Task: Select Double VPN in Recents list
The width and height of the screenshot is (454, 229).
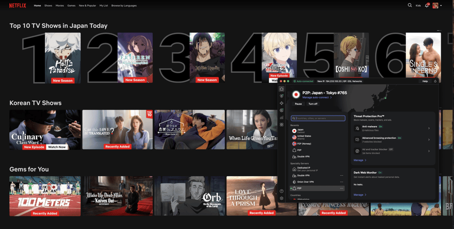Action: 317,157
